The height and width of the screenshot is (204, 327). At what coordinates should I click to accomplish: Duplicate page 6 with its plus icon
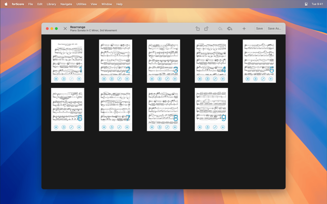point(79,127)
